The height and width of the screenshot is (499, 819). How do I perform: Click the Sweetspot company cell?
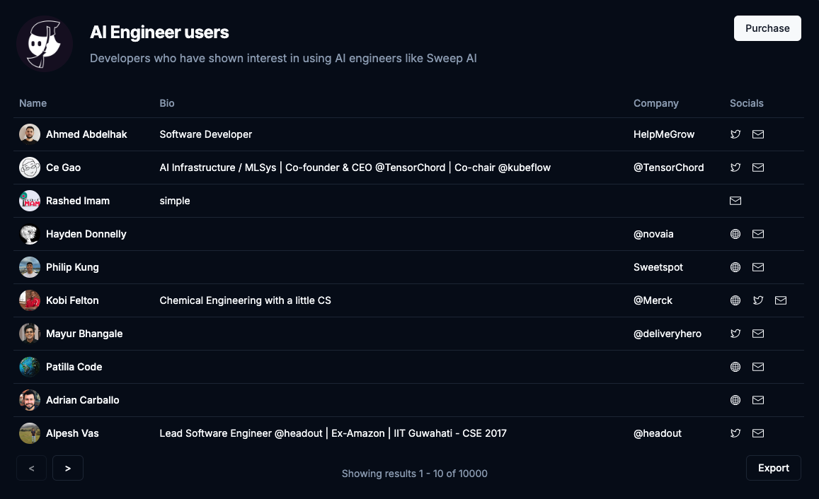pyautogui.click(x=658, y=267)
